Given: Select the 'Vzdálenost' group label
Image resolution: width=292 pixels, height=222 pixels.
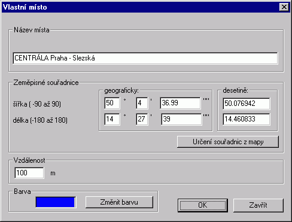Looking at the screenshot, I should (x=29, y=160).
